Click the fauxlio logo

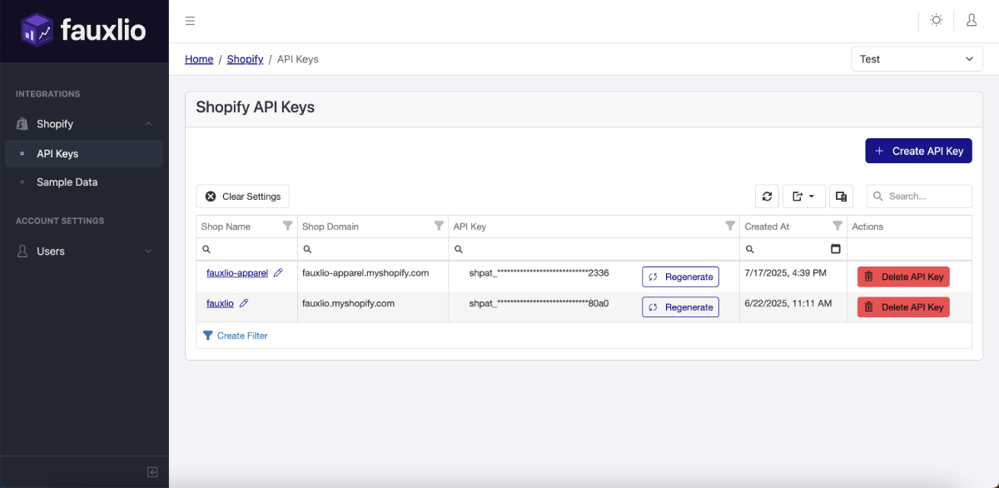pos(84,31)
